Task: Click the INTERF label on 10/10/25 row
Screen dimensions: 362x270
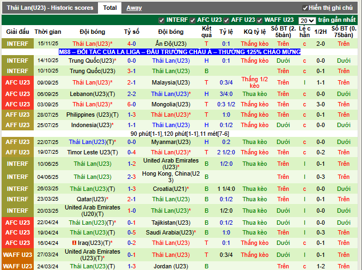Action: tap(17, 71)
